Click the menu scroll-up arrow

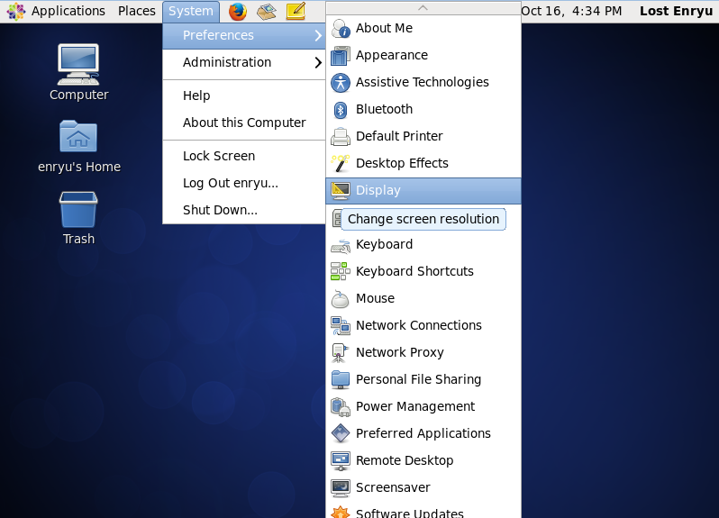[x=423, y=8]
